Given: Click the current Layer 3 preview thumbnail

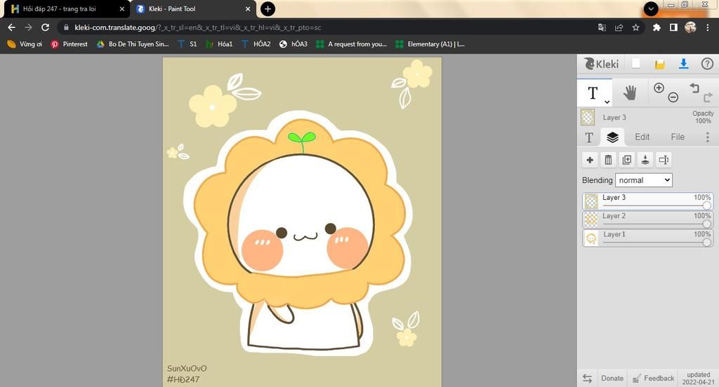Looking at the screenshot, I should 588,117.
